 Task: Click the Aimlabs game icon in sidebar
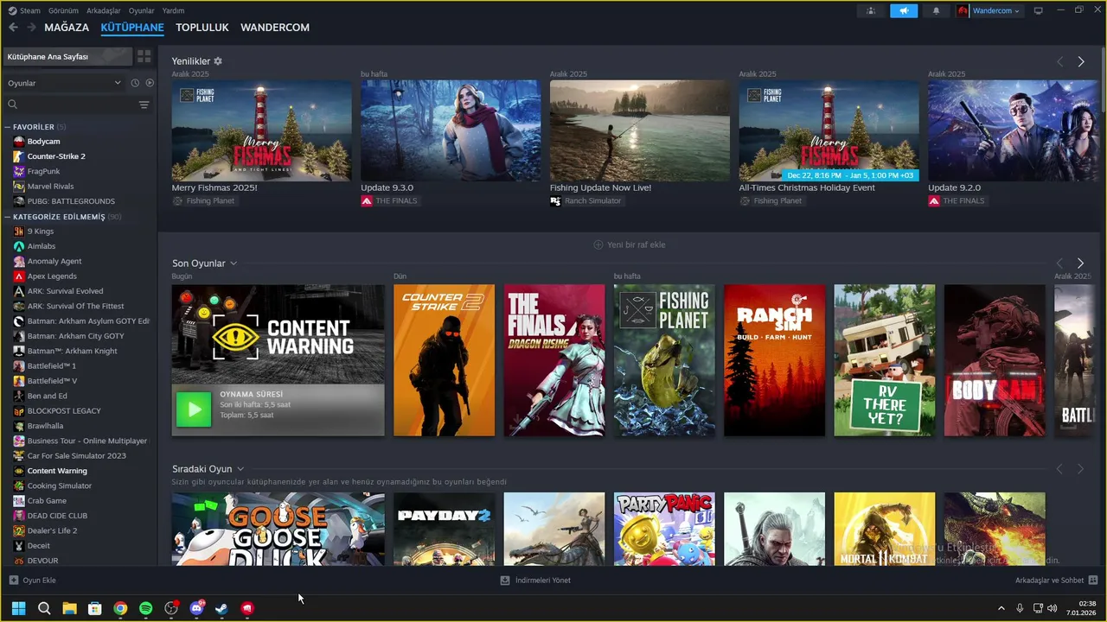pyautogui.click(x=19, y=246)
